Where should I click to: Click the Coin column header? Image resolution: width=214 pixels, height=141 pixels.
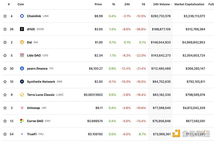click(21, 4)
